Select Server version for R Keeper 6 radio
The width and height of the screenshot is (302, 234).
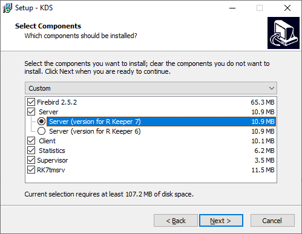pos(41,131)
